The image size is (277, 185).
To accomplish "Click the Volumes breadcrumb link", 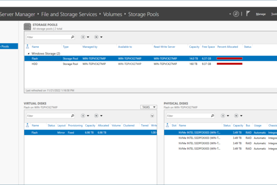I will tap(113, 14).
